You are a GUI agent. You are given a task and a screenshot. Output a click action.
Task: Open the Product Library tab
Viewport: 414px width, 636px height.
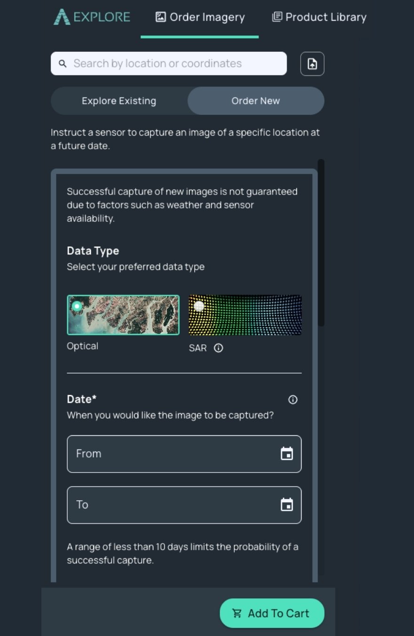319,17
